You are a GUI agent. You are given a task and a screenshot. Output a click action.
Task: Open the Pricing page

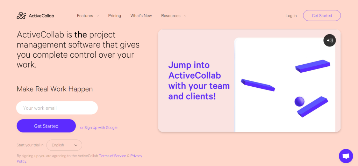pyautogui.click(x=115, y=16)
